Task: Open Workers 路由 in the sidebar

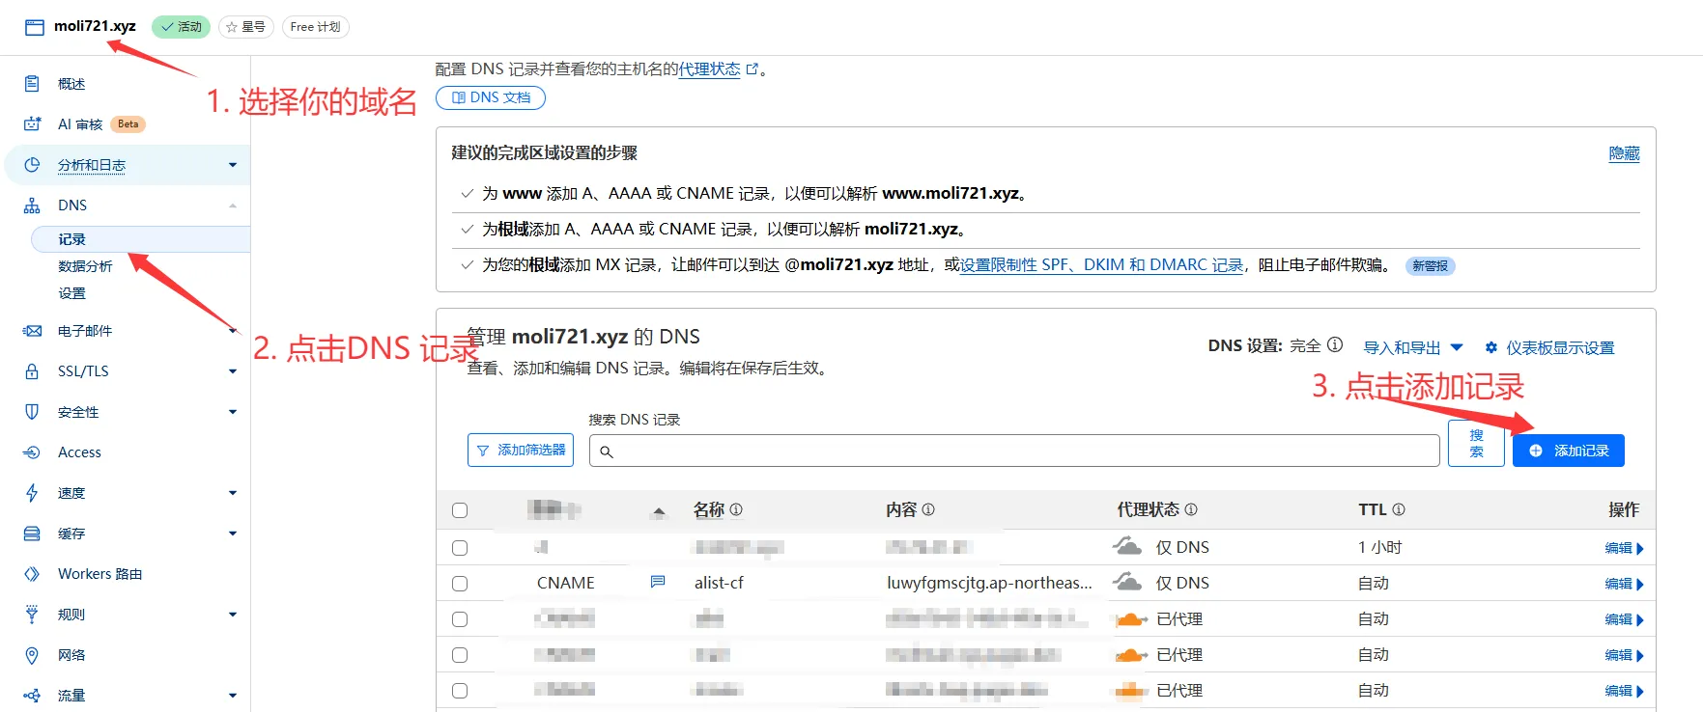Action: click(99, 574)
